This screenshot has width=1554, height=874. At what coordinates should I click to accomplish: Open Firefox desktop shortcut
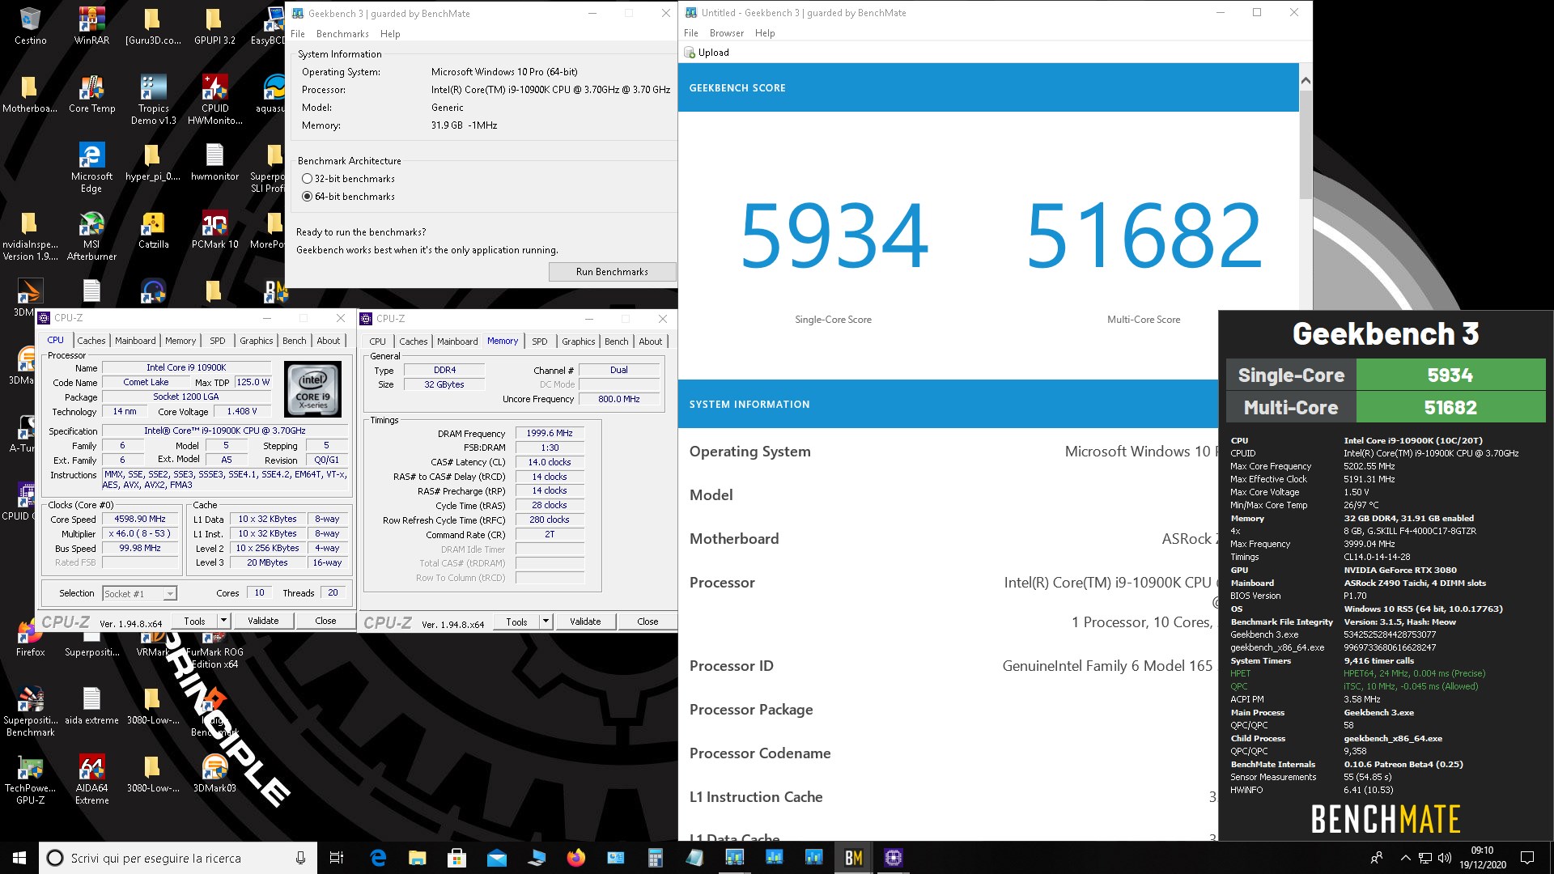click(30, 638)
